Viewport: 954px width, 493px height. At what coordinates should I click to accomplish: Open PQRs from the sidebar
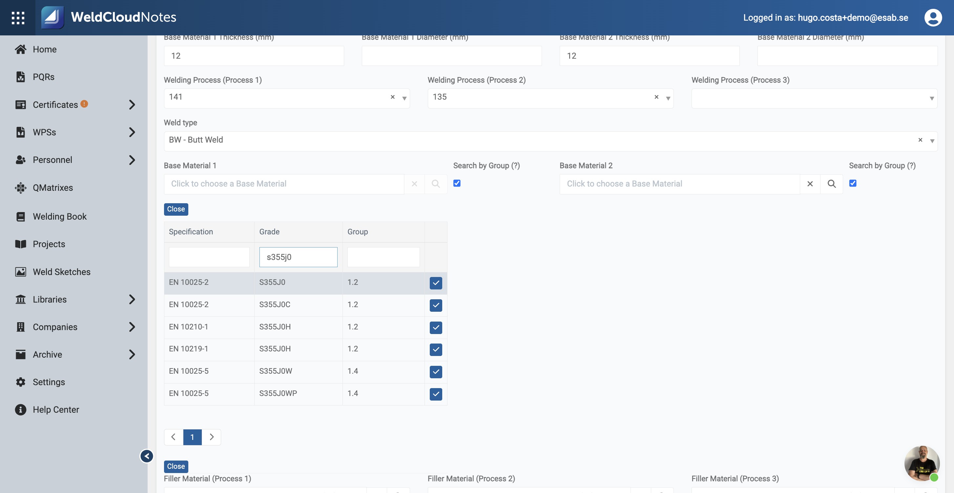pos(44,77)
